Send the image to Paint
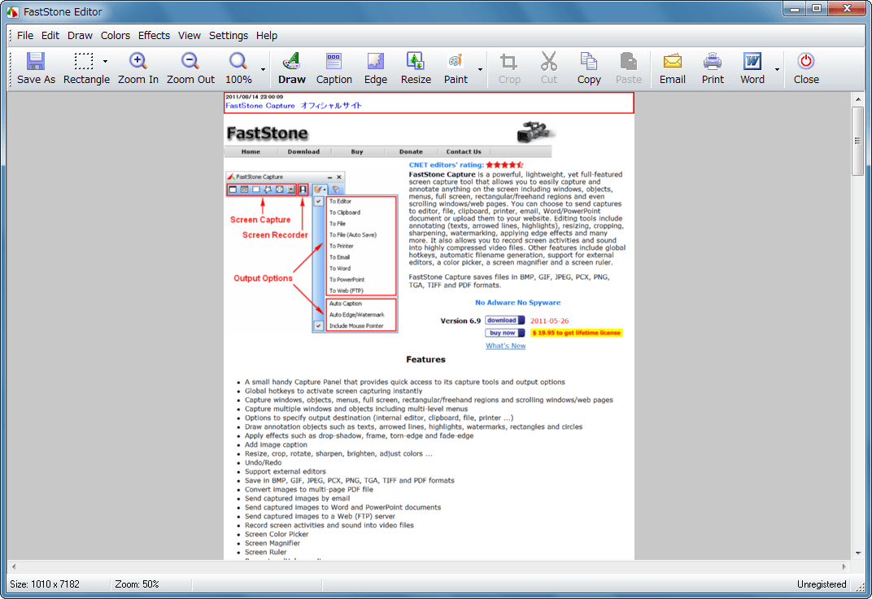 [456, 68]
